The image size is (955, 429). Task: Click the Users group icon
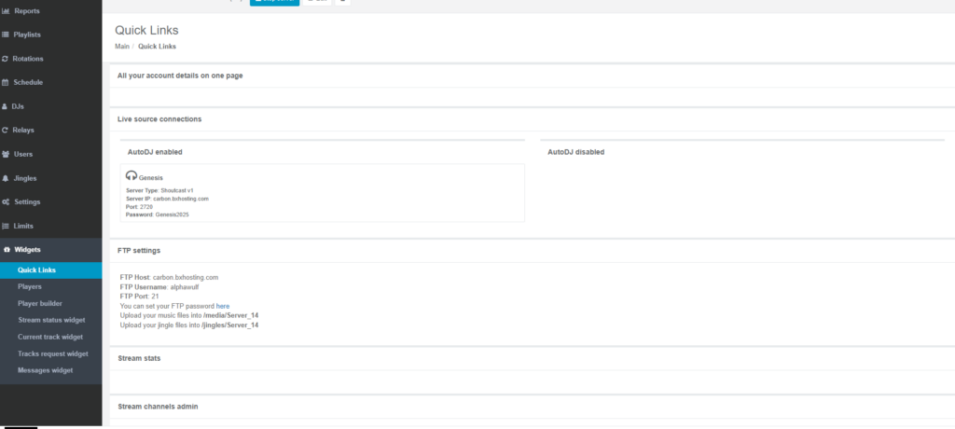click(x=6, y=154)
